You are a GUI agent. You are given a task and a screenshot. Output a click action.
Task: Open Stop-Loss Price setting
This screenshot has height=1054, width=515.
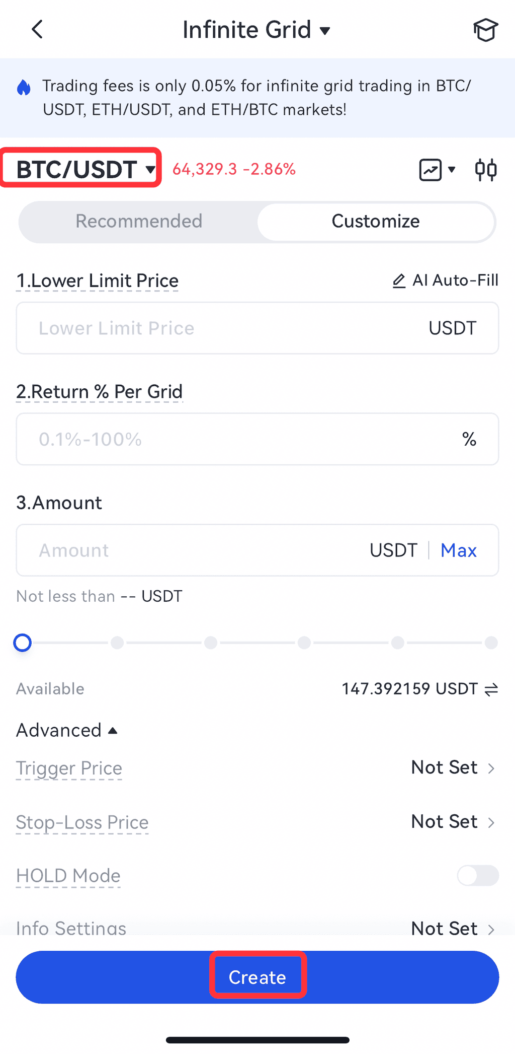pyautogui.click(x=453, y=822)
